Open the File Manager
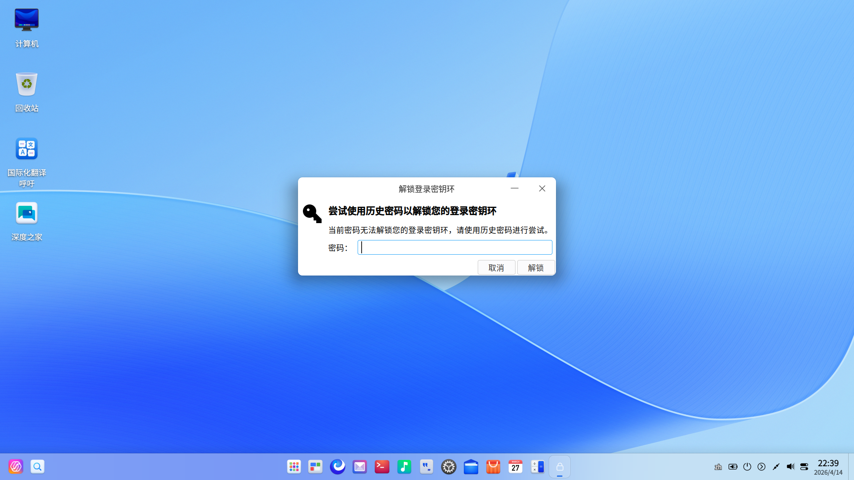Screen dimensions: 854x480 [x=471, y=467]
